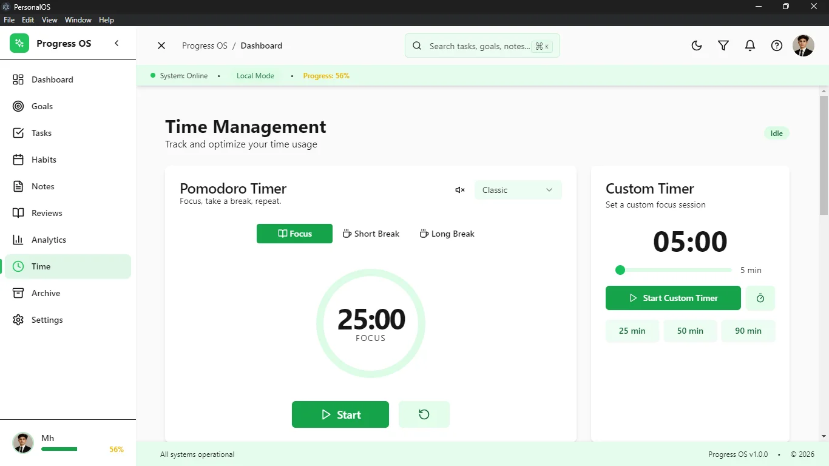
Task: Click the Dashboard breadcrumb text
Action: (x=262, y=46)
